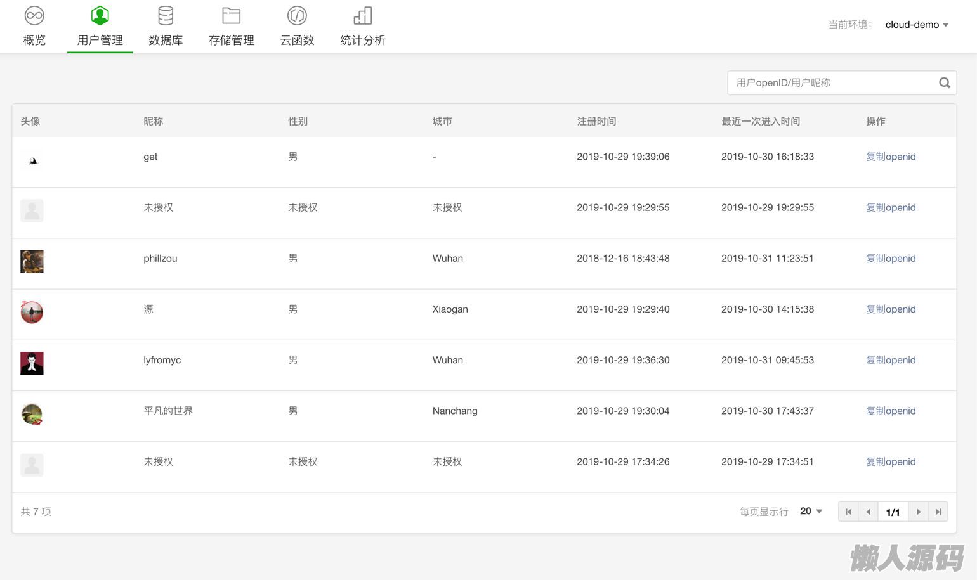Go to the next page arrow
Screen dimensions: 977x580
(918, 512)
